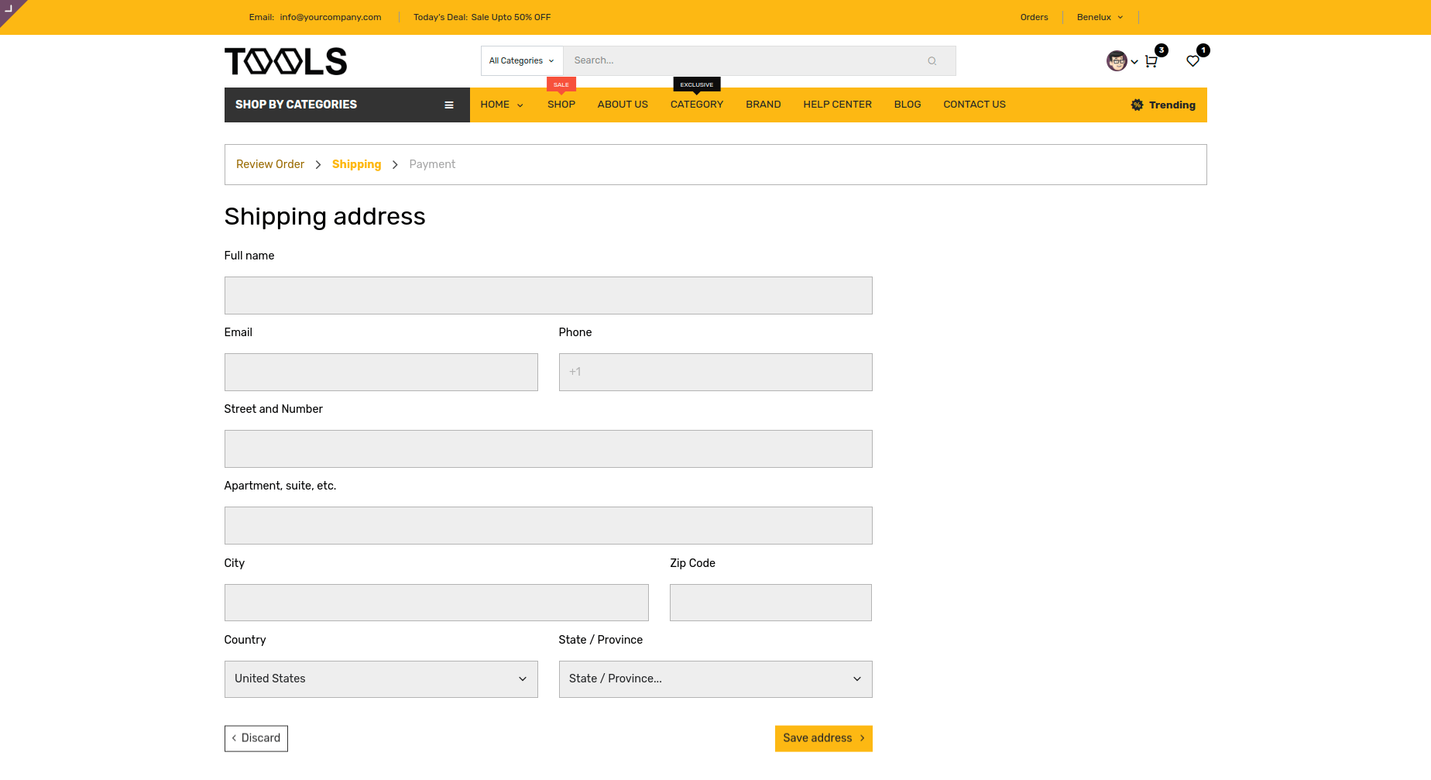Go back to Review Order step
This screenshot has width=1431, height=780.
[270, 164]
